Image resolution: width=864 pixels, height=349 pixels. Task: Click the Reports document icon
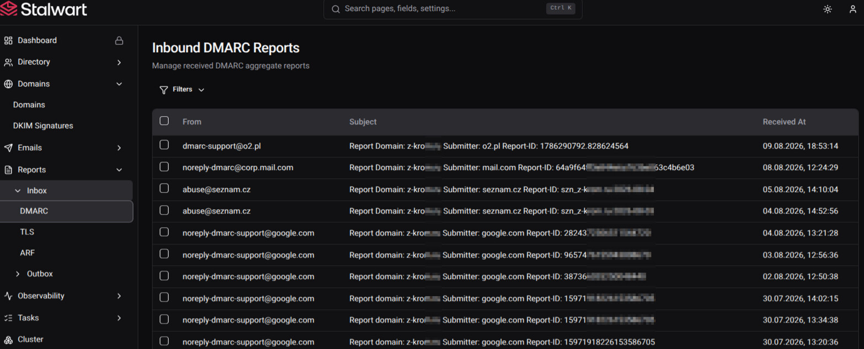pyautogui.click(x=8, y=170)
